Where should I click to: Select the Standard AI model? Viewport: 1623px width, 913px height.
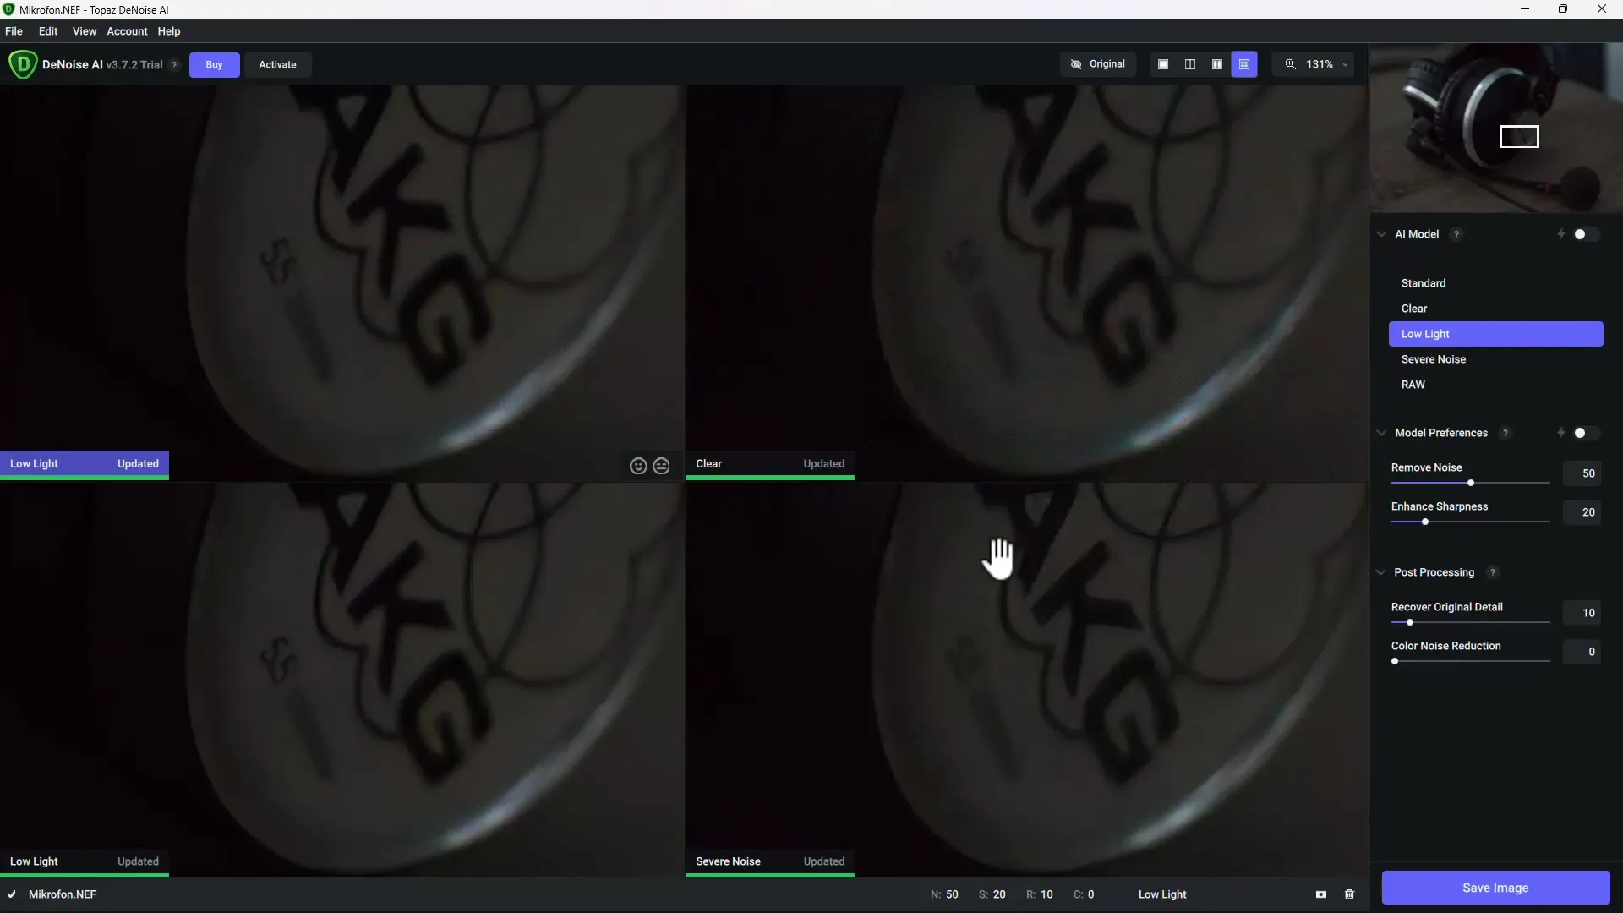pos(1424,282)
